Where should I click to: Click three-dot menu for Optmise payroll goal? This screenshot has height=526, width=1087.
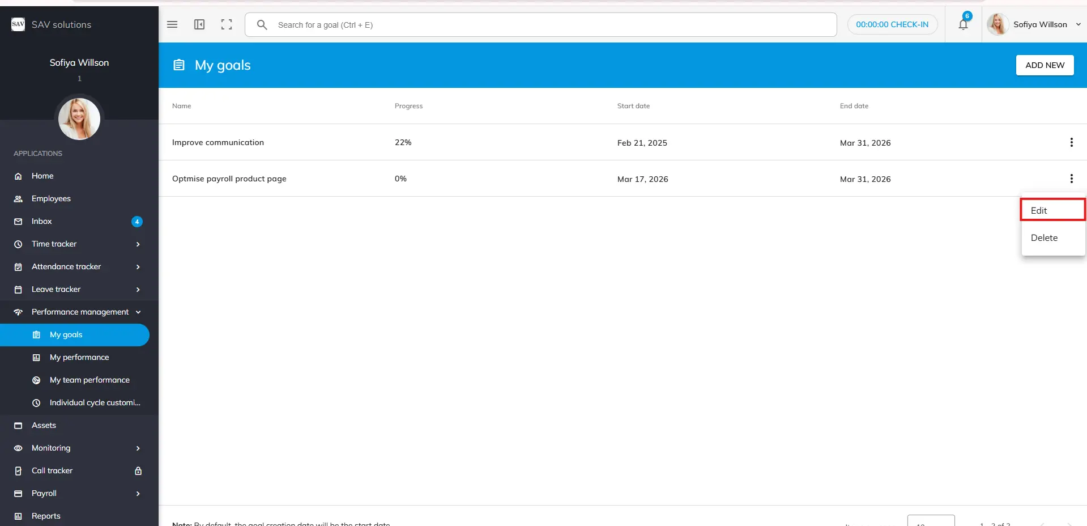coord(1071,179)
